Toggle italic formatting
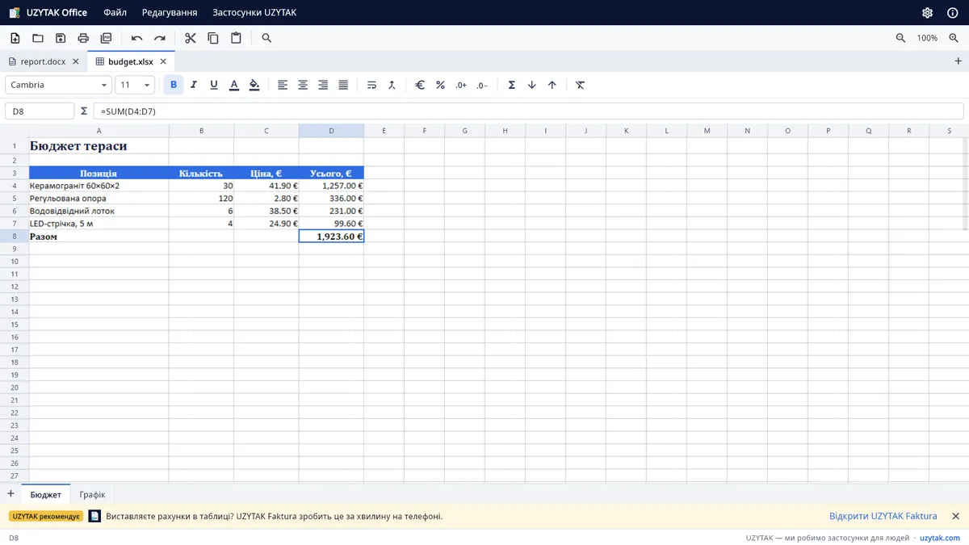The height and width of the screenshot is (545, 969). pos(194,85)
